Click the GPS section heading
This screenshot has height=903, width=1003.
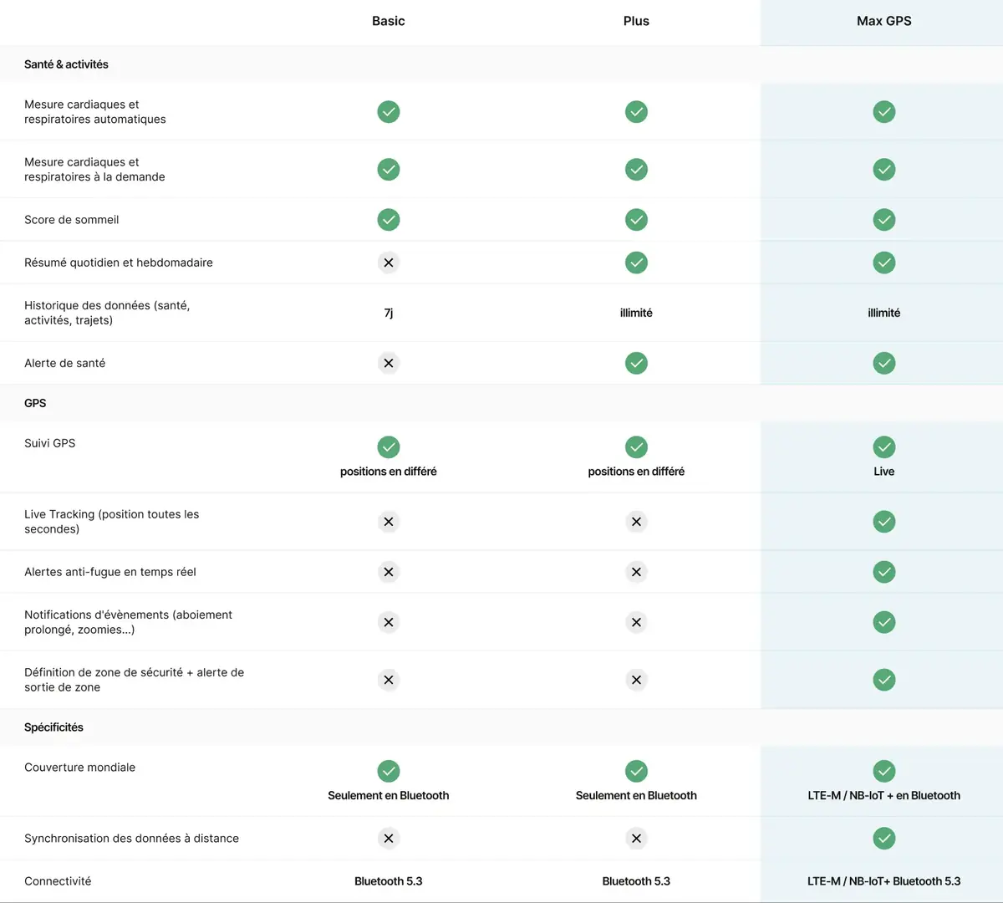[x=35, y=403]
